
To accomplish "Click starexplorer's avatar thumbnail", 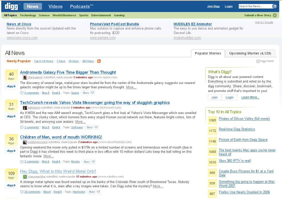I will [x=25, y=77].
